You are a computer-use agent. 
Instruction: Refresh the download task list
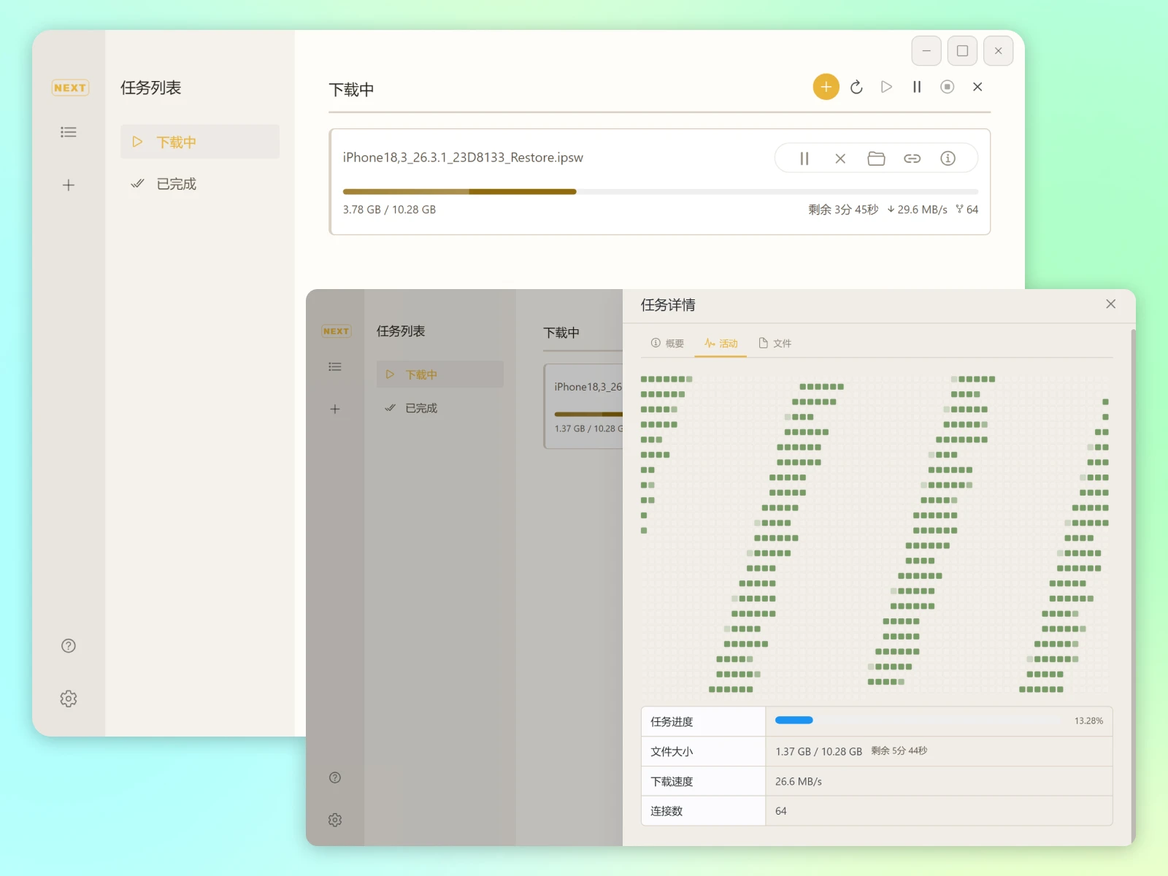[856, 87]
